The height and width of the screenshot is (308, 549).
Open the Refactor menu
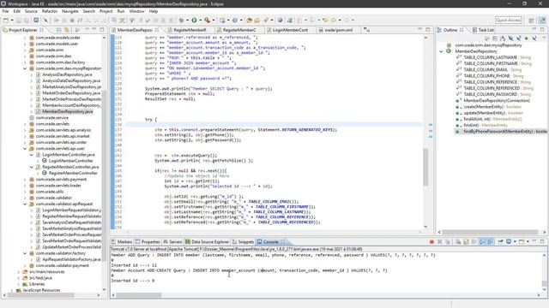pos(50,11)
